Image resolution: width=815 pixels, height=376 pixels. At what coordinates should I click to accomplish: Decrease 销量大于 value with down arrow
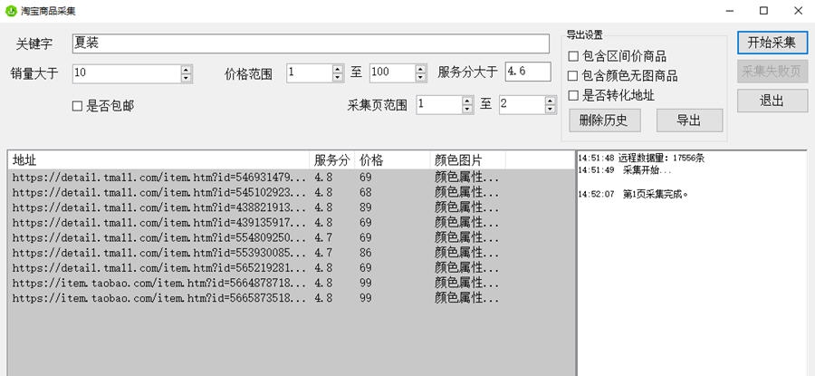click(x=186, y=78)
